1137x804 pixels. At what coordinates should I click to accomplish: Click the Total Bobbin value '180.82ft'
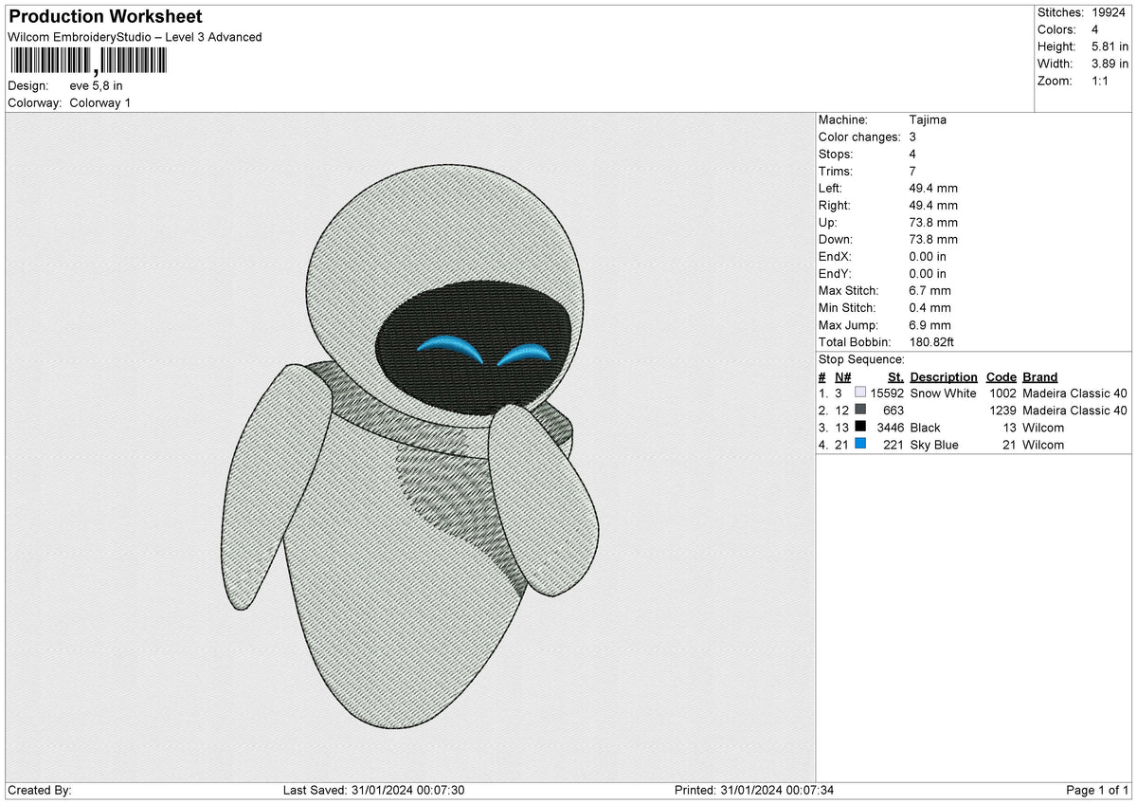click(934, 341)
